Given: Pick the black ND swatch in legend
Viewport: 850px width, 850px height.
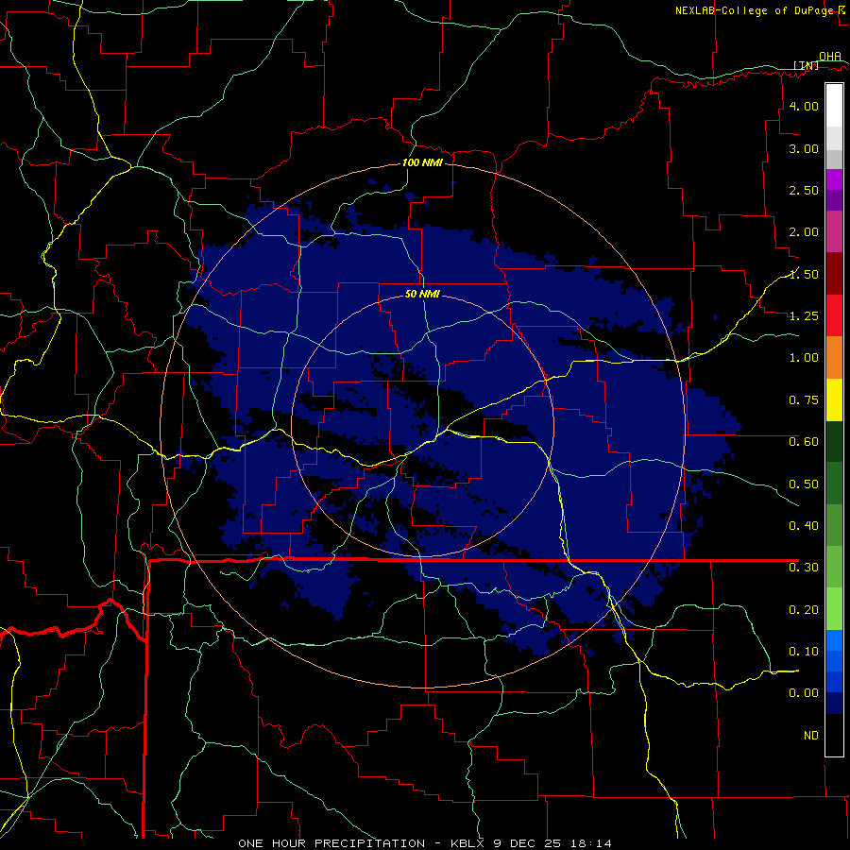Looking at the screenshot, I should [834, 735].
